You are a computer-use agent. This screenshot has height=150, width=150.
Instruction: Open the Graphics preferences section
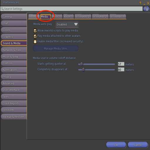point(14,37)
